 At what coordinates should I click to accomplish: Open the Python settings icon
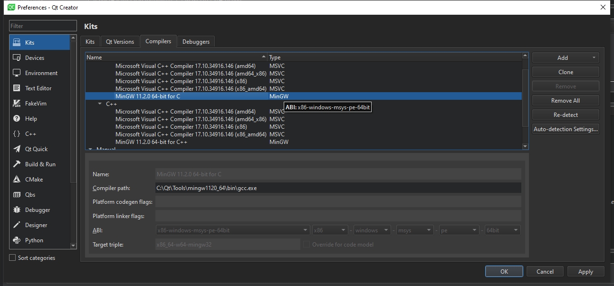pyautogui.click(x=17, y=240)
